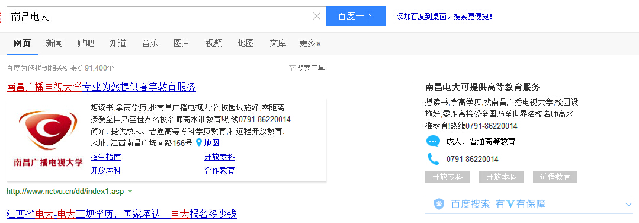The height and width of the screenshot is (223, 639).
Task: Open the 合作教育 sublink
Action: [x=220, y=170]
